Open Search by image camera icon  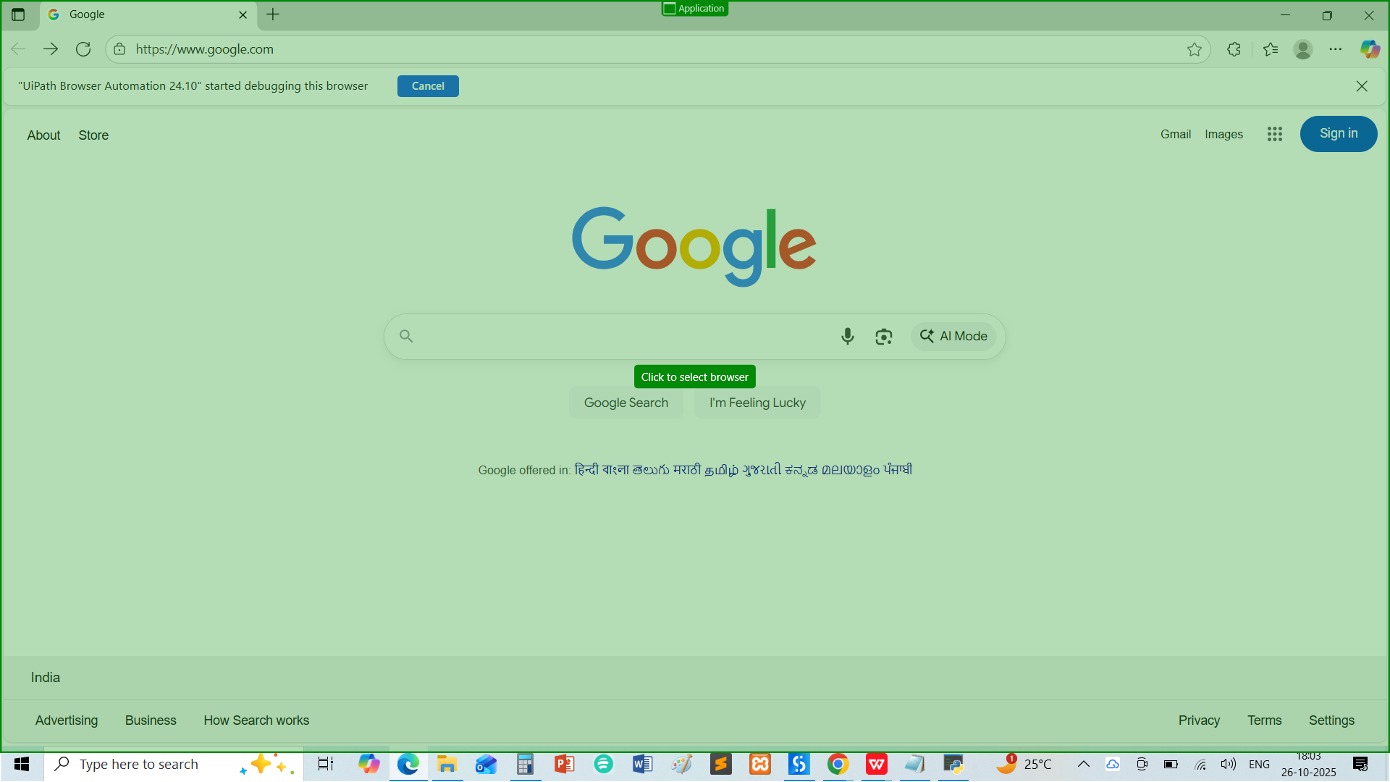click(883, 337)
